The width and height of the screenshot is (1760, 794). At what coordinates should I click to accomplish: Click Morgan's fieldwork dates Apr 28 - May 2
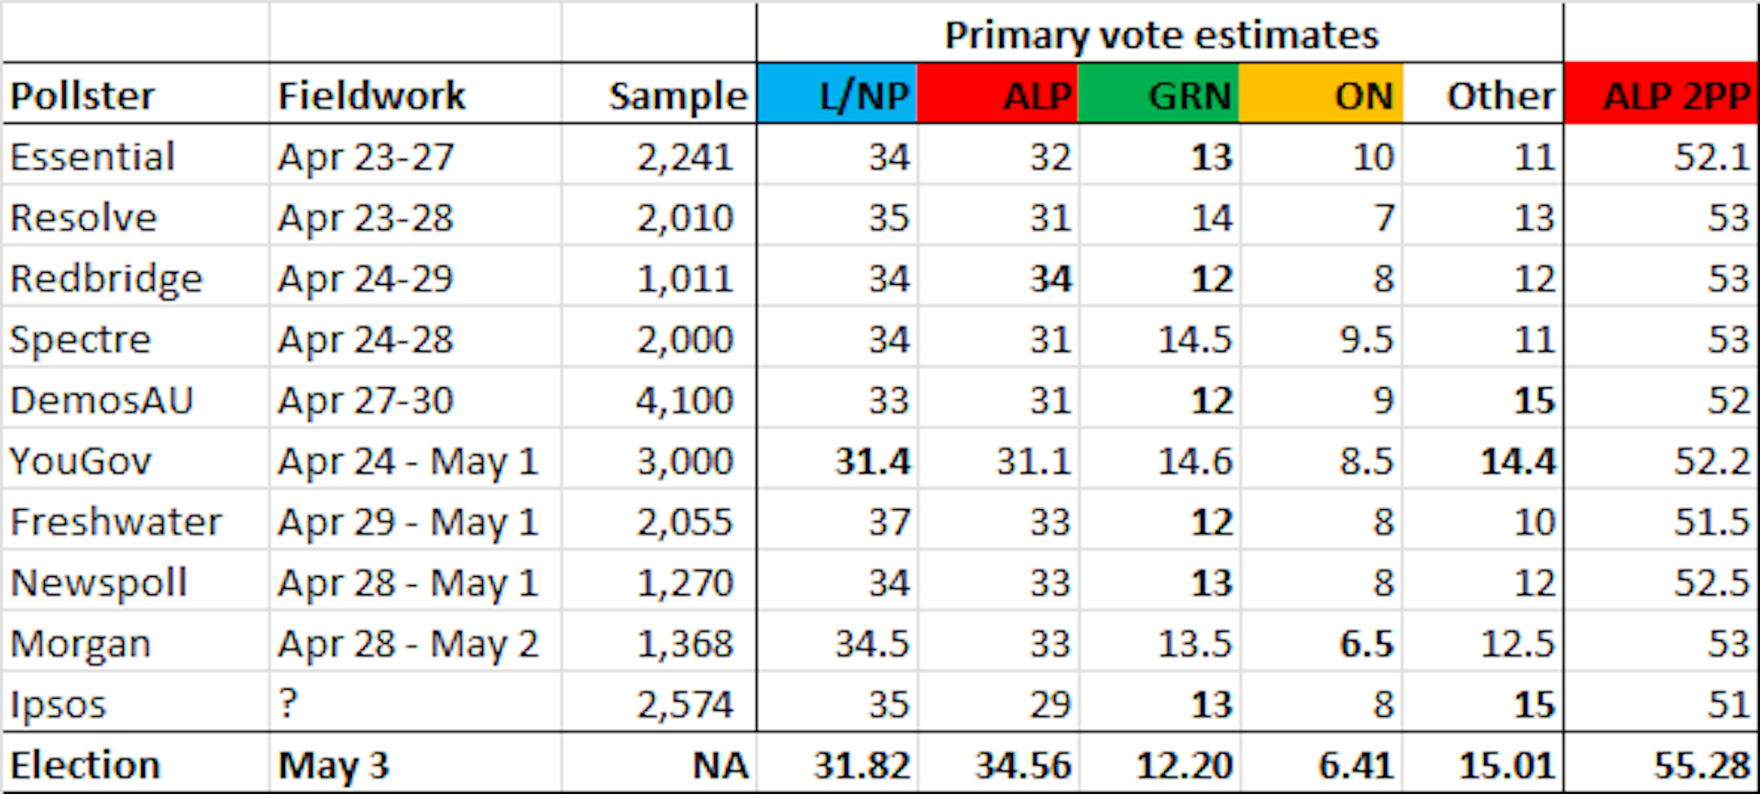coord(408,644)
